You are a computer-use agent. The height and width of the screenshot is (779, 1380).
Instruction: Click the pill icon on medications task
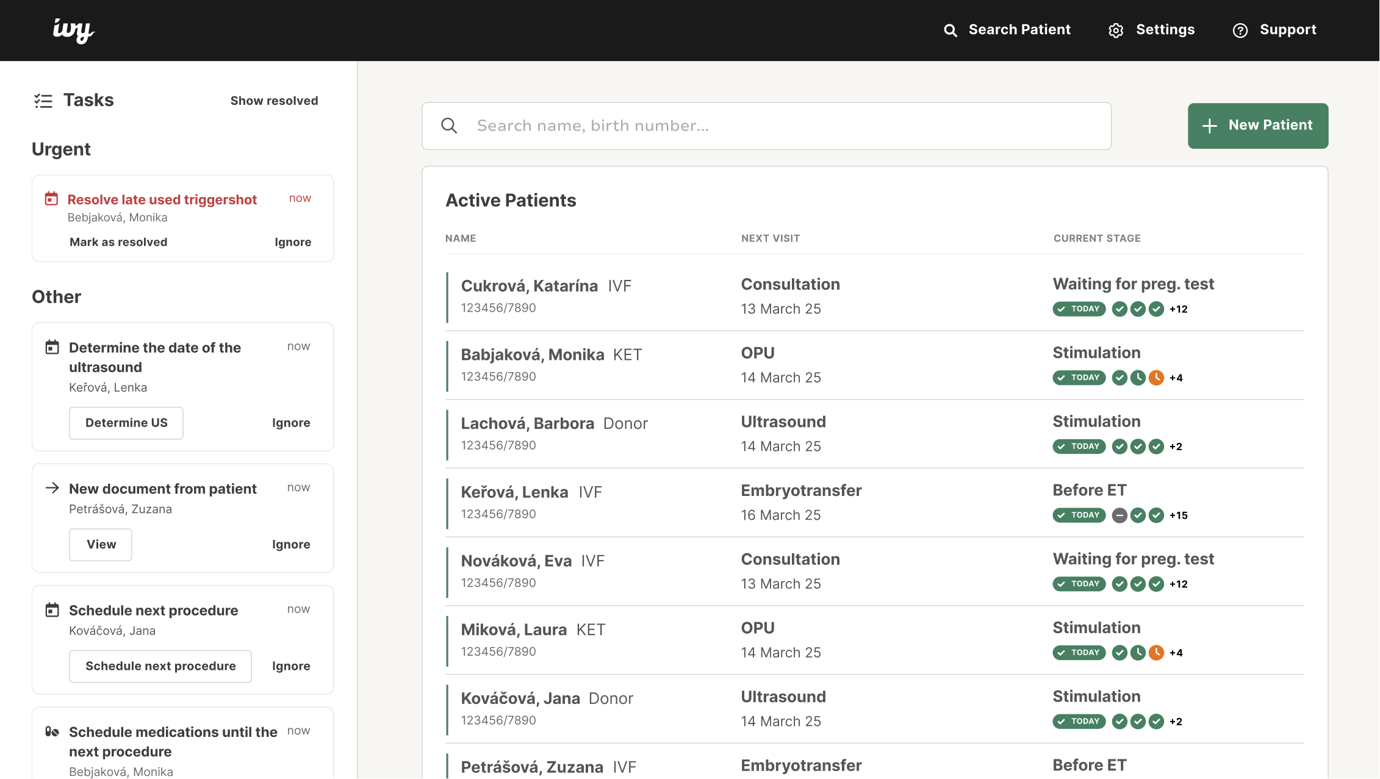tap(52, 731)
